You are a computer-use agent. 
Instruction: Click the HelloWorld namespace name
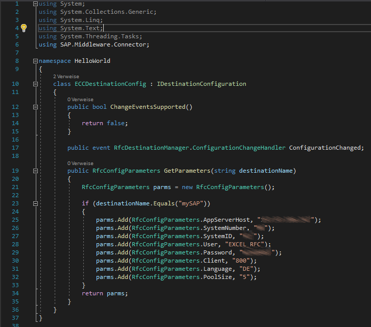92,61
